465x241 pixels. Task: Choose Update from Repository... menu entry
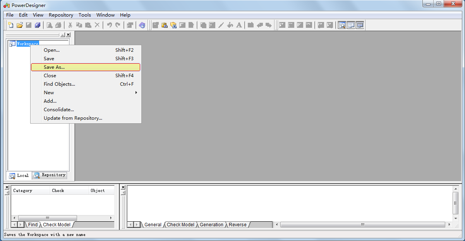click(86, 118)
